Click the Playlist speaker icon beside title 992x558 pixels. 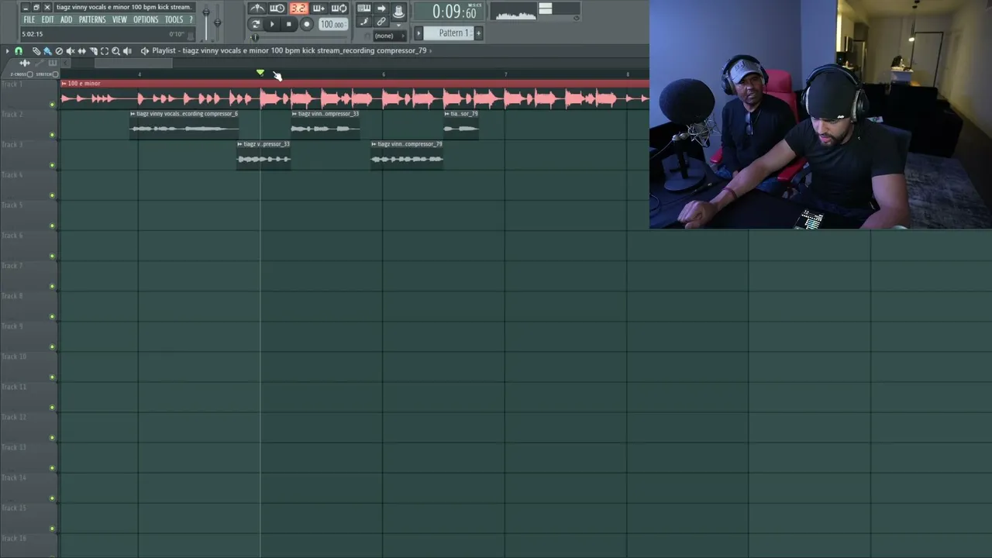tap(145, 51)
